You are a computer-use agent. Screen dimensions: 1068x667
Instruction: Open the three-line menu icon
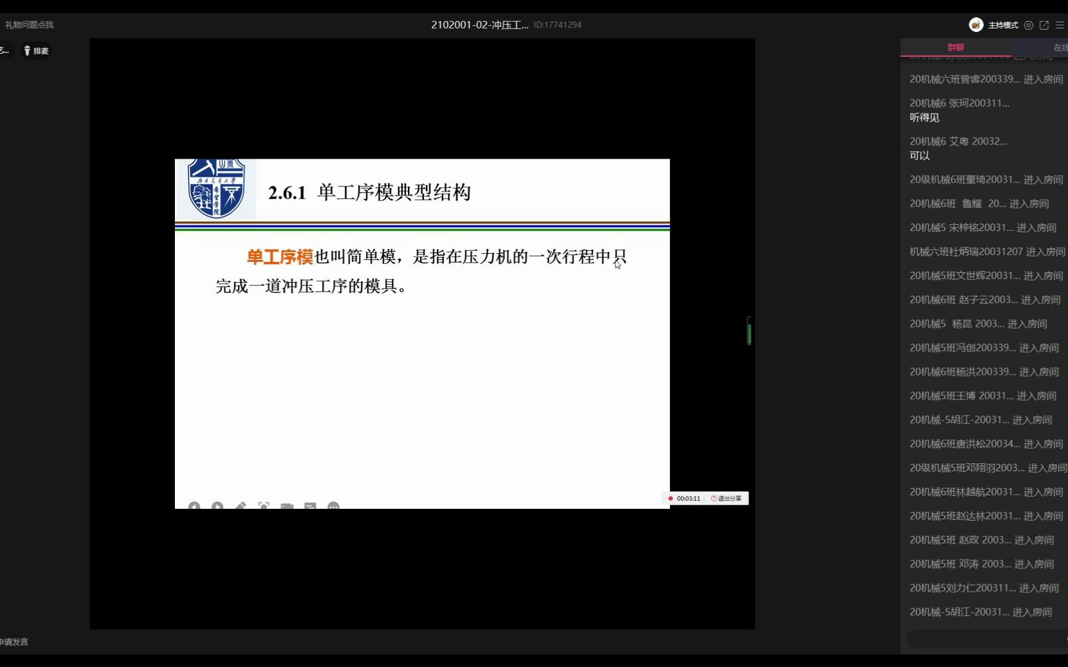(x=1059, y=25)
